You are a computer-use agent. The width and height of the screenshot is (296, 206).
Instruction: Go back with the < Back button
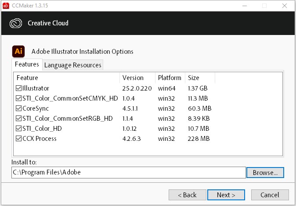point(187,195)
